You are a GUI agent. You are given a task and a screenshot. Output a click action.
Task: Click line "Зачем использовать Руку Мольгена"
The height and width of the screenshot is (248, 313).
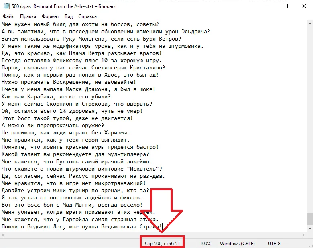91,39
